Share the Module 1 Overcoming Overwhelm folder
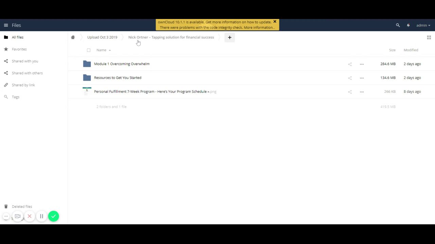The width and height of the screenshot is (435, 244). click(350, 64)
